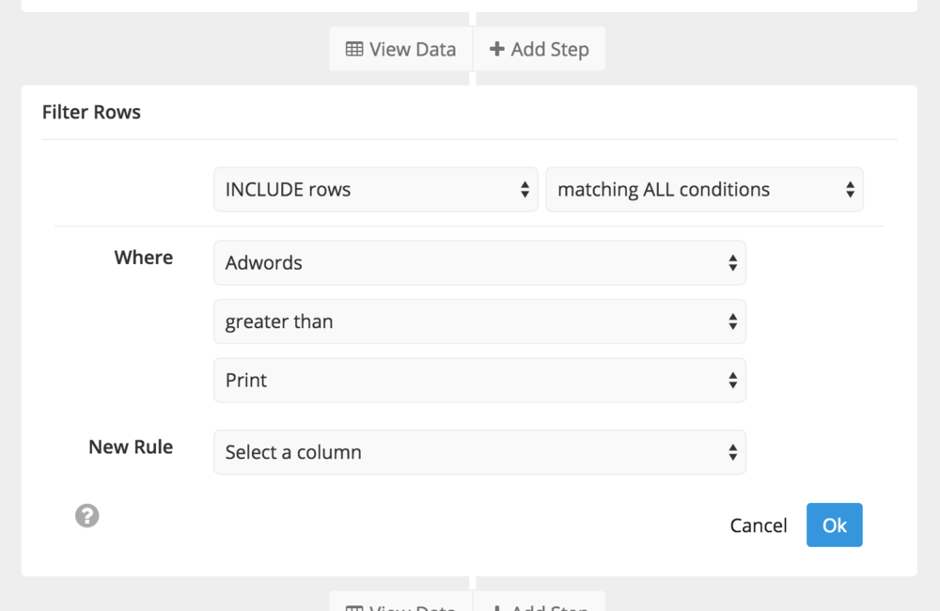Click the table grid icon in top View Data

[354, 49]
